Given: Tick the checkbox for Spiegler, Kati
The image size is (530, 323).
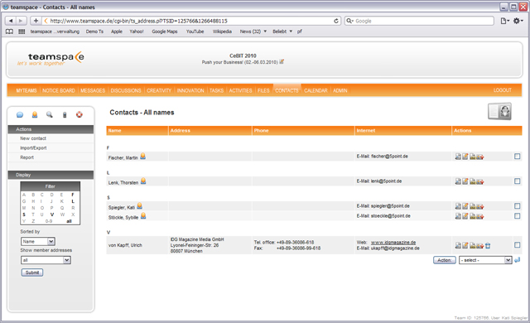Looking at the screenshot, I should 517,205.
